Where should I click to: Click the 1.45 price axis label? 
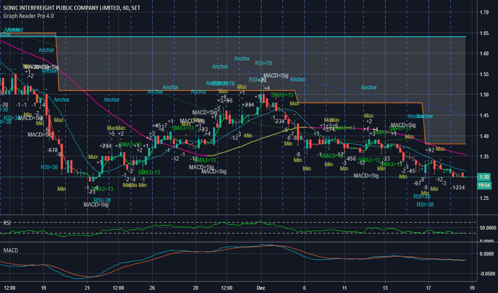pos(484,115)
